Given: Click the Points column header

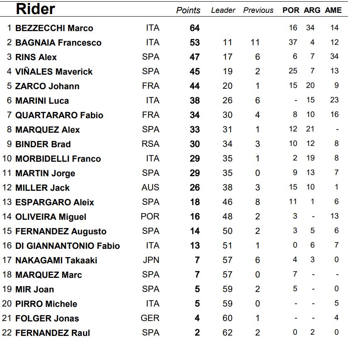Looking at the screenshot, I should 188,10.
